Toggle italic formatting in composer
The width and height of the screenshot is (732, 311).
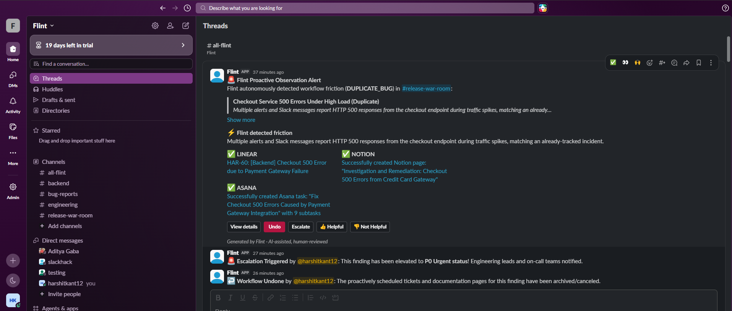click(230, 298)
